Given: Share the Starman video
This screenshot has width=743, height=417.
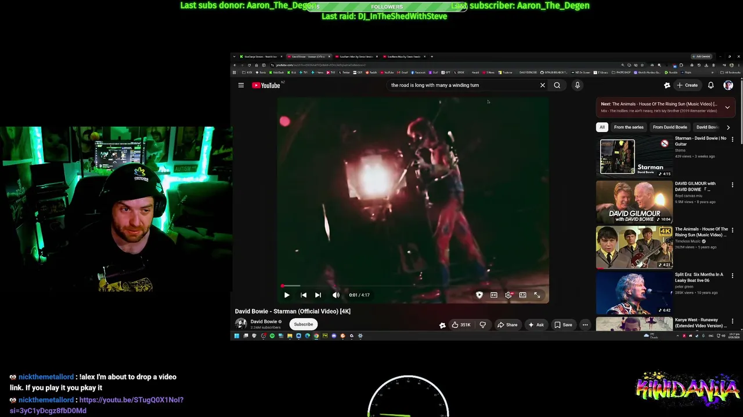Looking at the screenshot, I should [507, 325].
